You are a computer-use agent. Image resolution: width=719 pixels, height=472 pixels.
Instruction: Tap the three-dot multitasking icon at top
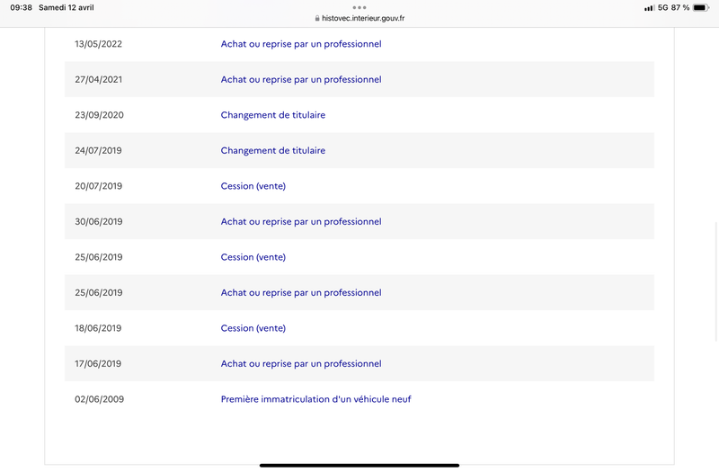point(359,7)
